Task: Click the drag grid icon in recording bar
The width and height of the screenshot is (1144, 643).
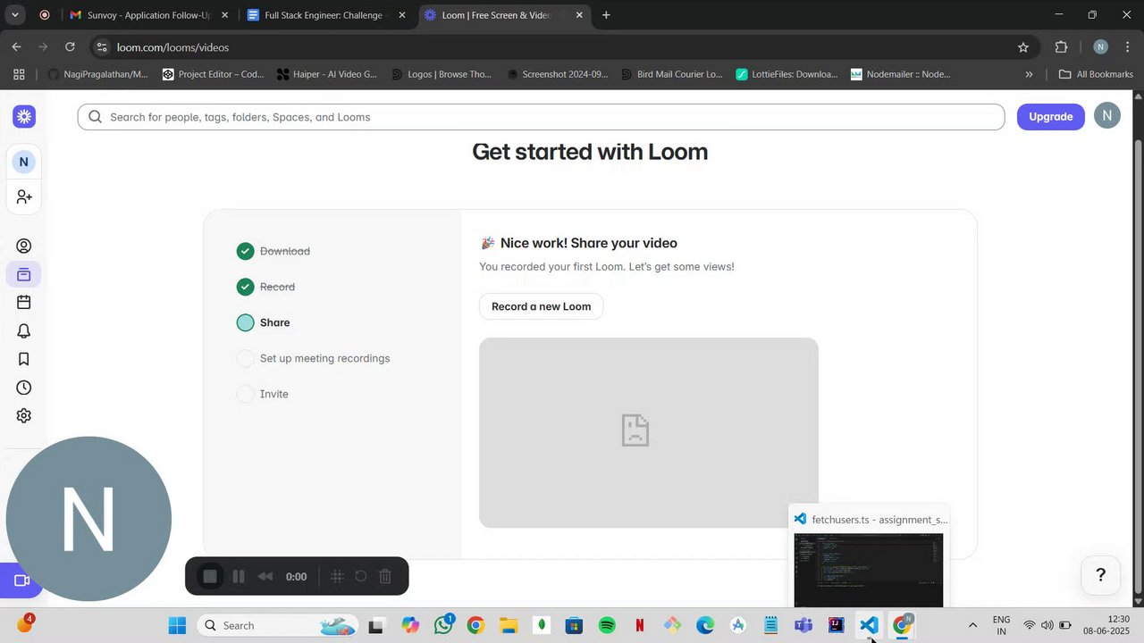Action: pos(338,577)
